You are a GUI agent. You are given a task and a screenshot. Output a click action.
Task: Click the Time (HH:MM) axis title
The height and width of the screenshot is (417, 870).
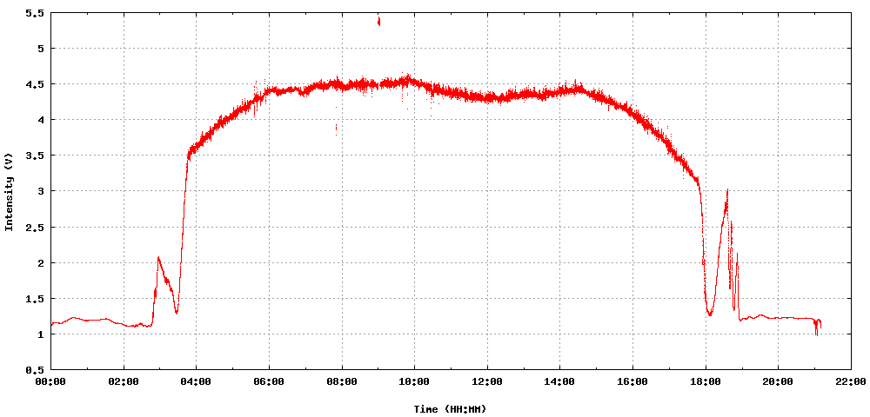[x=450, y=409]
